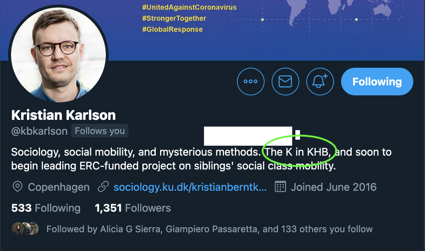Click the Follows you badge under the handle
425x251 pixels.
click(x=100, y=131)
